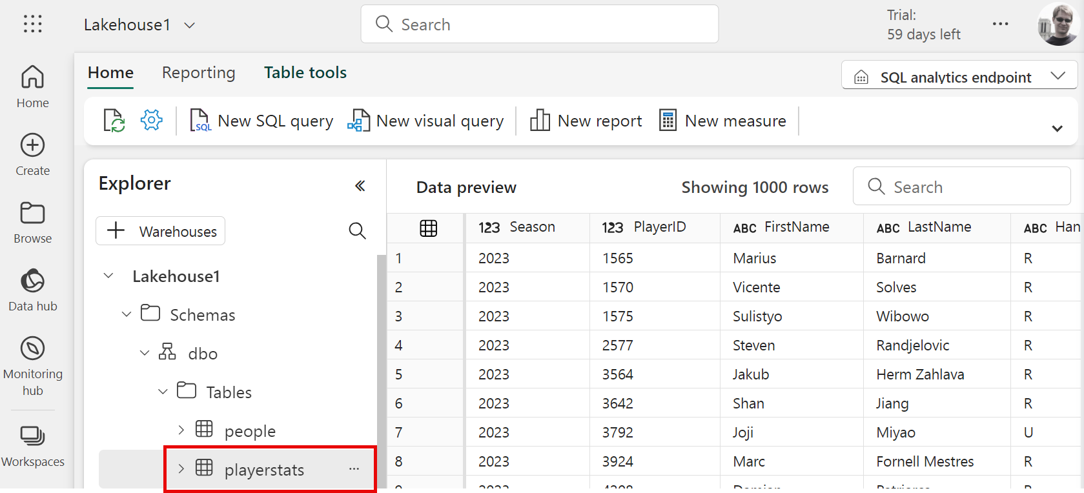Click the table grid icon in header row
The height and width of the screenshot is (493, 1084).
pos(428,228)
